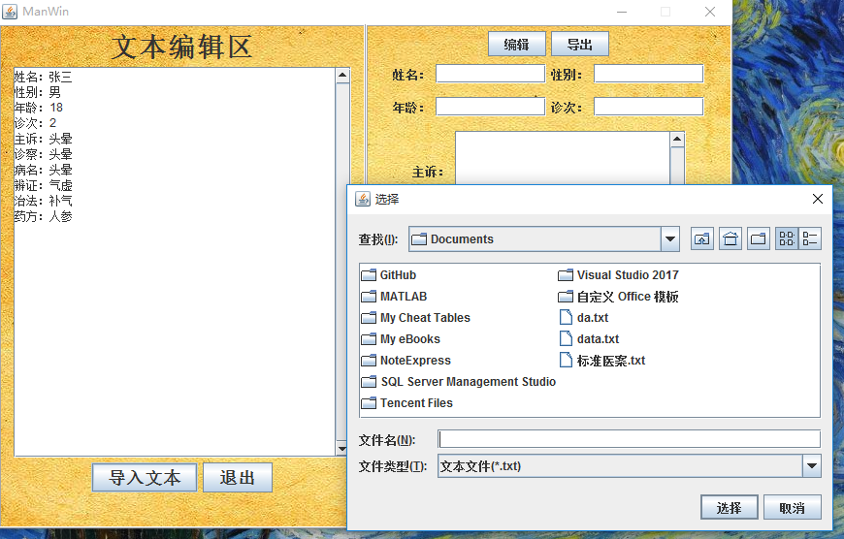
Task: Expand the Documents look-in dropdown
Action: pyautogui.click(x=670, y=238)
